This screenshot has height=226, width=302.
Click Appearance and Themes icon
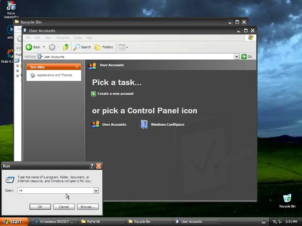tap(32, 75)
